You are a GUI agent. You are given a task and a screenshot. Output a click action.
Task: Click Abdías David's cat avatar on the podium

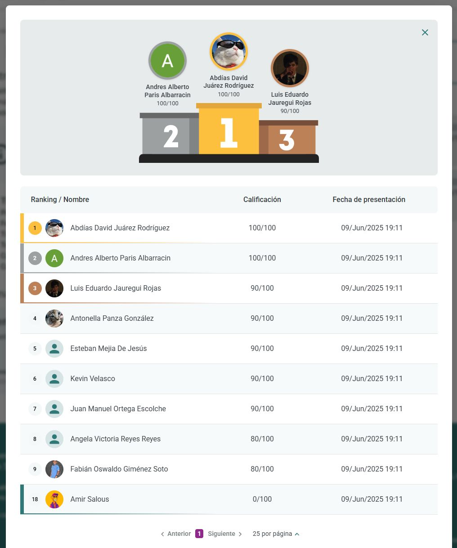click(228, 52)
